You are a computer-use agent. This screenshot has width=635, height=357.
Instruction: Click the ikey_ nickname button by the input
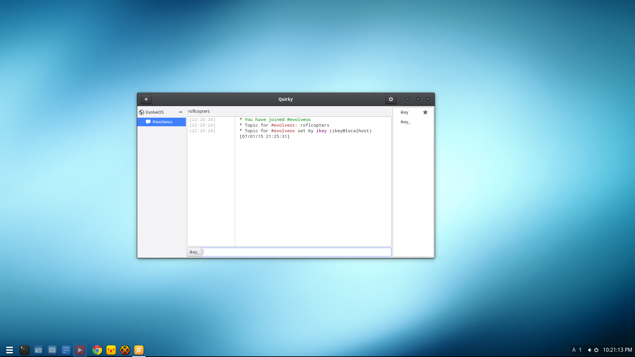point(194,252)
